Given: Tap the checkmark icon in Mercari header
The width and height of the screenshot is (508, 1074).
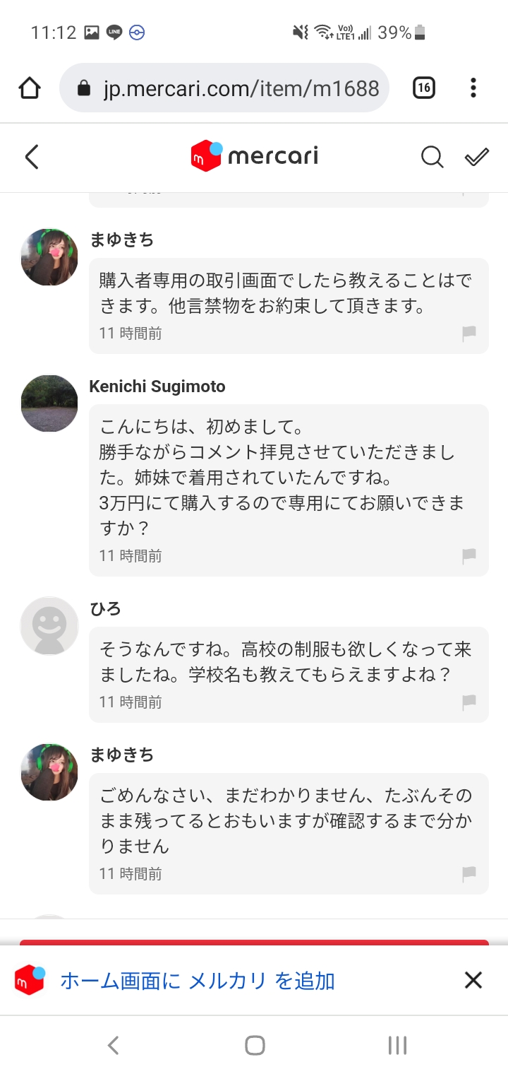Looking at the screenshot, I should (x=477, y=157).
